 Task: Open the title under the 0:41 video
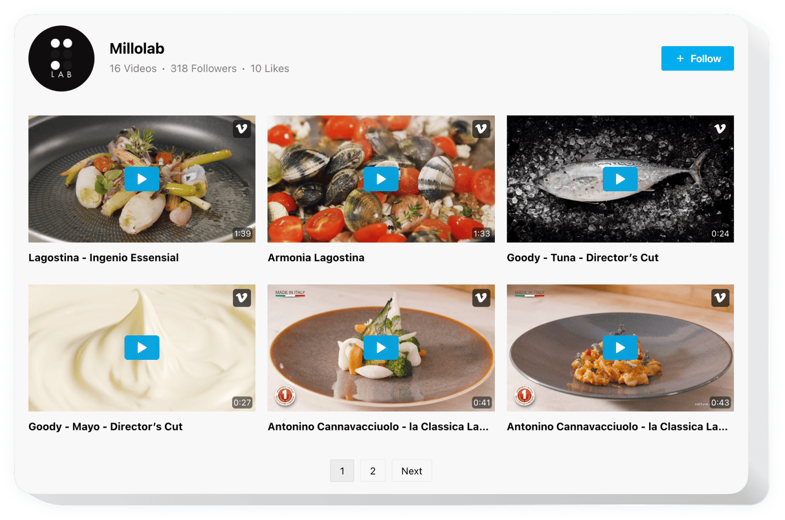[x=378, y=427]
